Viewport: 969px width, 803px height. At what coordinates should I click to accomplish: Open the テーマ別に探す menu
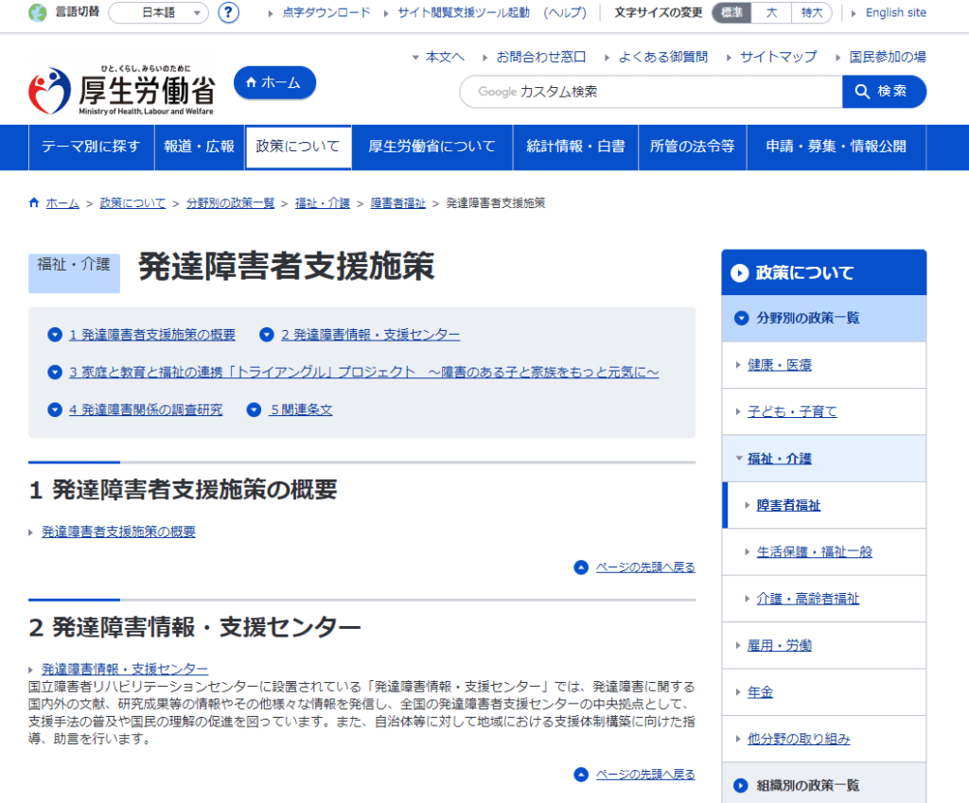point(90,147)
